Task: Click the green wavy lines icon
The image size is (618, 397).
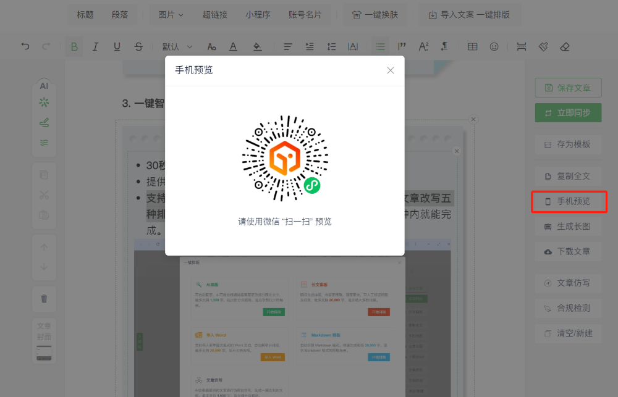Action: click(44, 143)
